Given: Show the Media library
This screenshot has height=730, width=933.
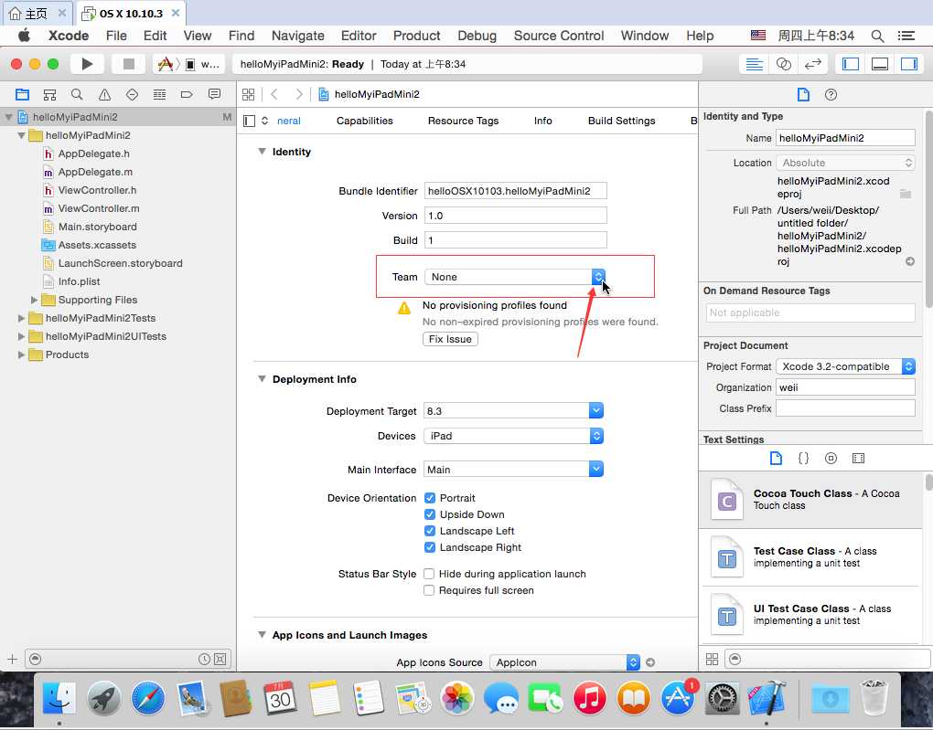Looking at the screenshot, I should [x=858, y=458].
